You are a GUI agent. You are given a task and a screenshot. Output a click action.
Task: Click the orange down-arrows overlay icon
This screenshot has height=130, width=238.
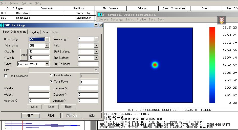click(x=222, y=20)
